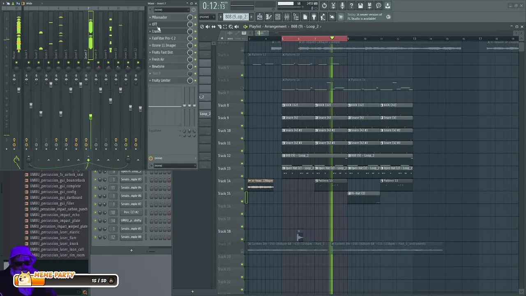Viewport: 526px width, 296px height.
Task: Toggle the OTT effect slot LED
Action: (195, 24)
